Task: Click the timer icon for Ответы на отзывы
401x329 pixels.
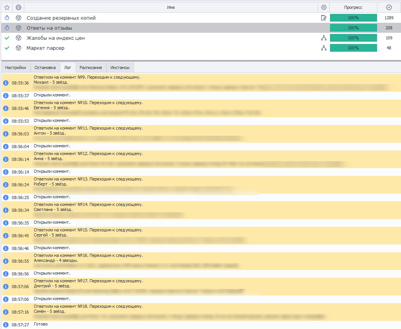Action: point(7,28)
